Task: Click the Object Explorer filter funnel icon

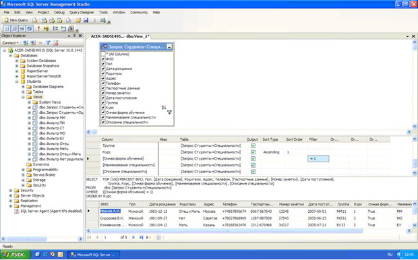Action: point(48,42)
